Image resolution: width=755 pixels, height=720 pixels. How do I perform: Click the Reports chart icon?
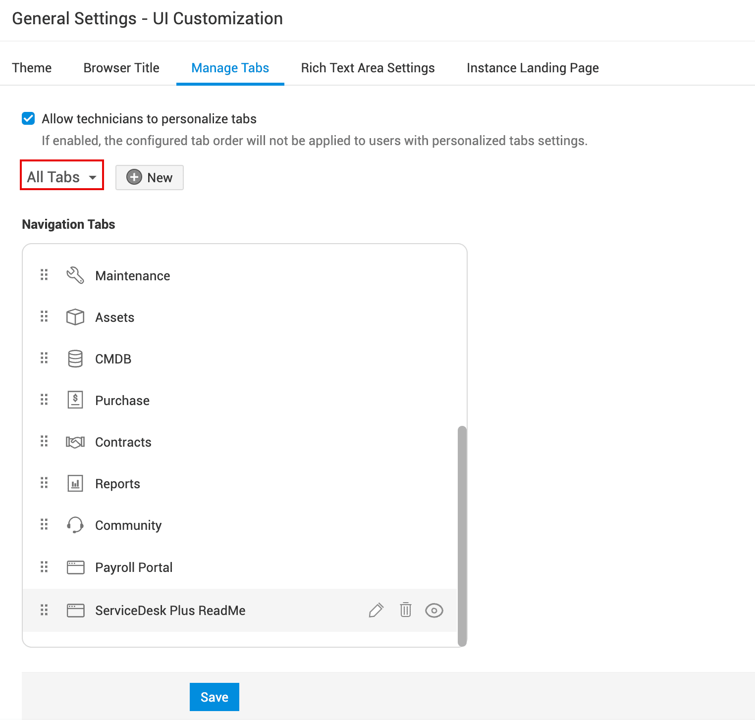pyautogui.click(x=75, y=483)
